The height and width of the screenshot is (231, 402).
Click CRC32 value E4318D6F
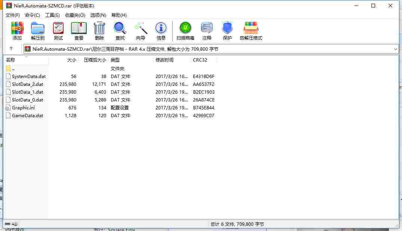[x=203, y=76]
